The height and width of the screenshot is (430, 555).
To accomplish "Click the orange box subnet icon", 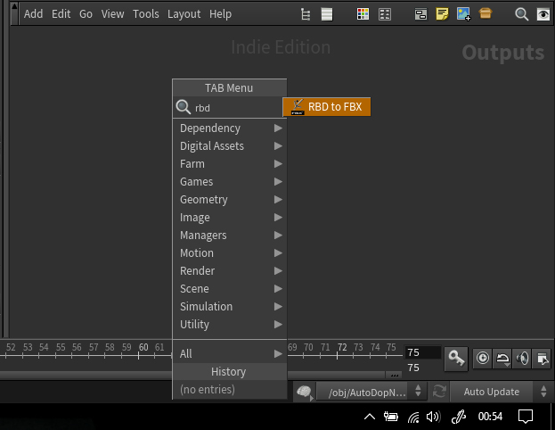I will [486, 13].
